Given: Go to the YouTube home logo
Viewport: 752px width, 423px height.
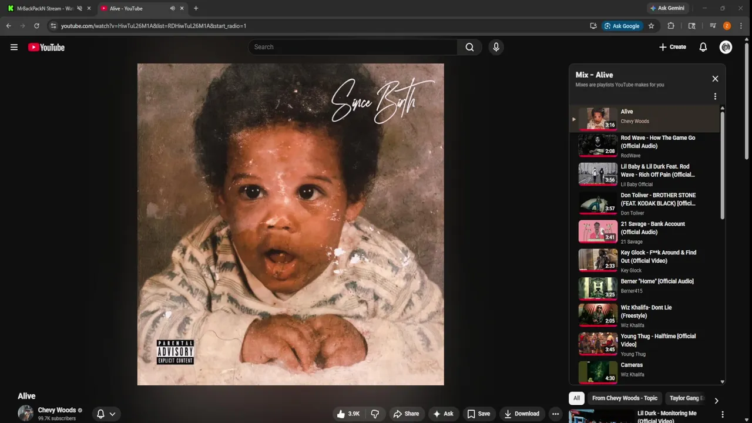Looking at the screenshot, I should coord(46,47).
